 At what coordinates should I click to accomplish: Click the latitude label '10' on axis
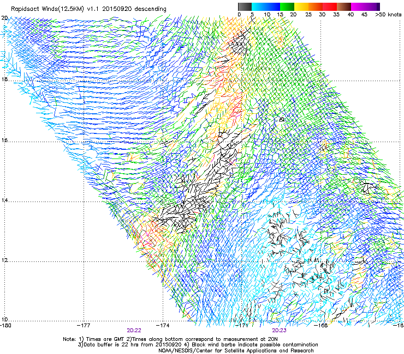click(4, 320)
